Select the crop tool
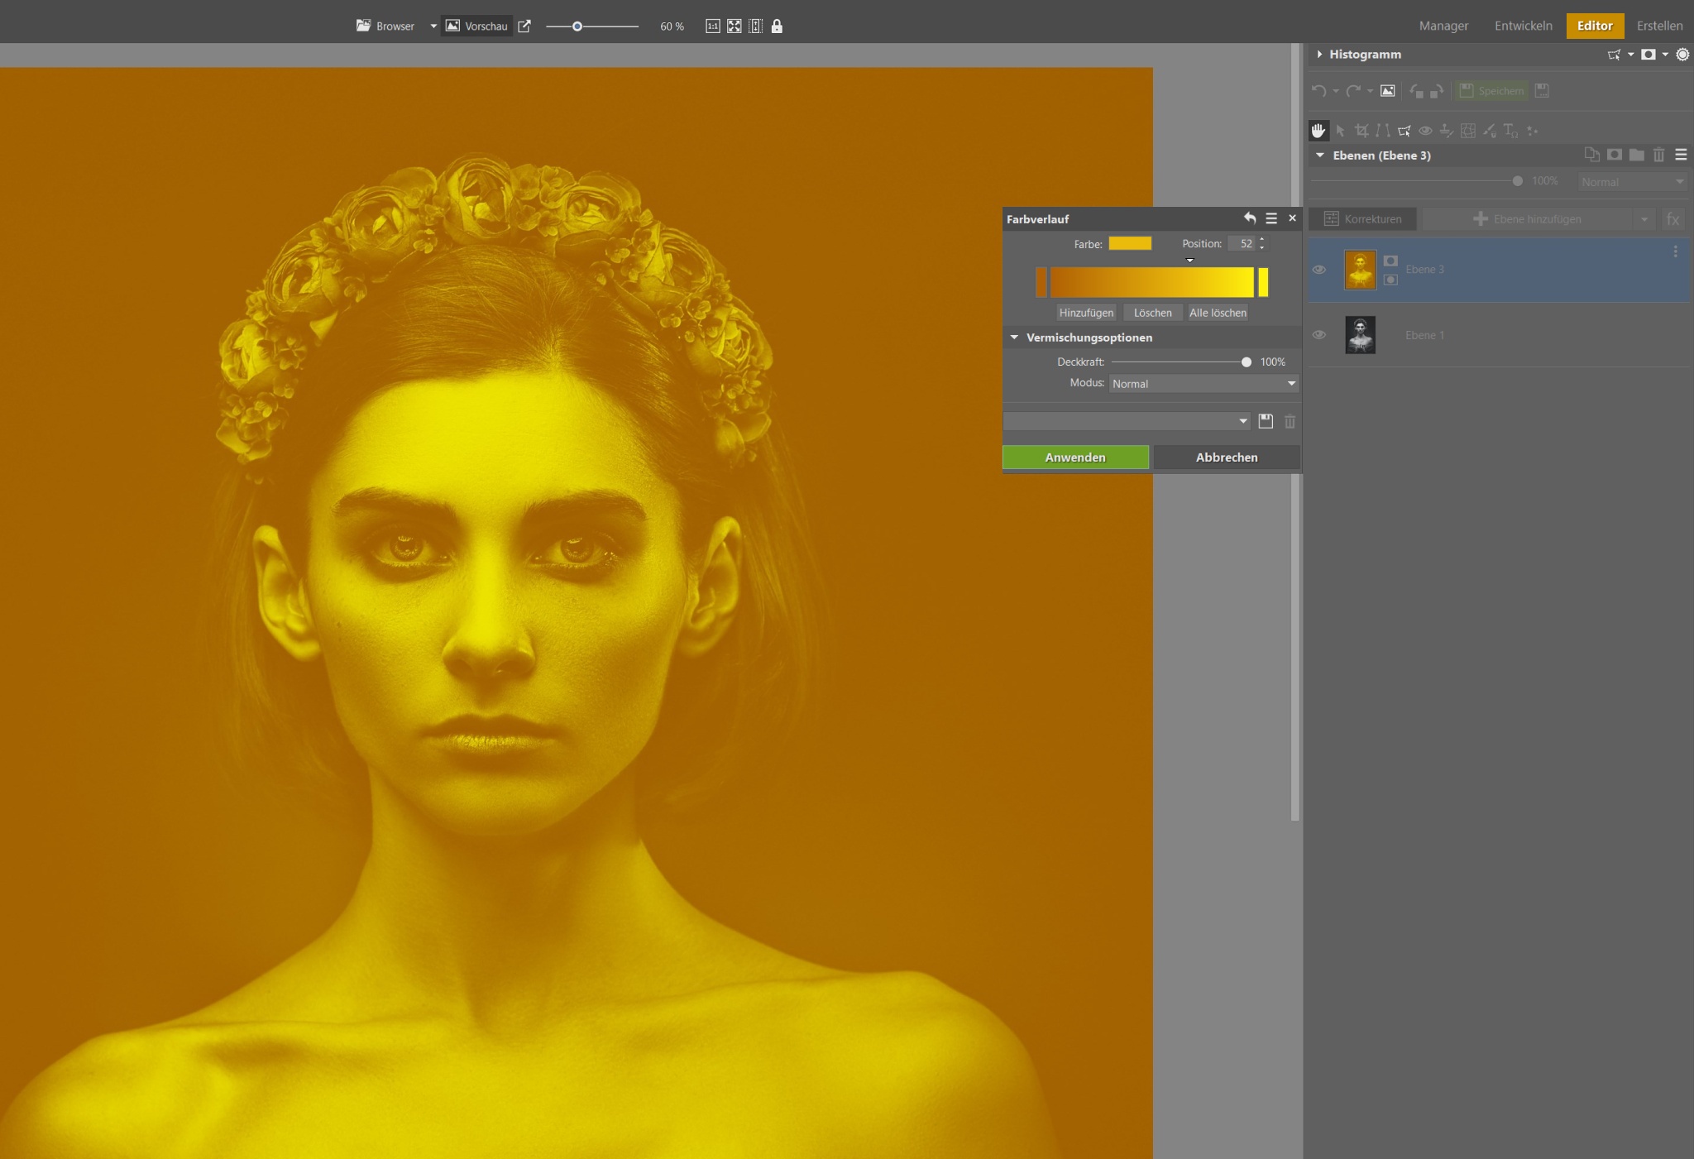The height and width of the screenshot is (1159, 1694). pyautogui.click(x=1361, y=131)
